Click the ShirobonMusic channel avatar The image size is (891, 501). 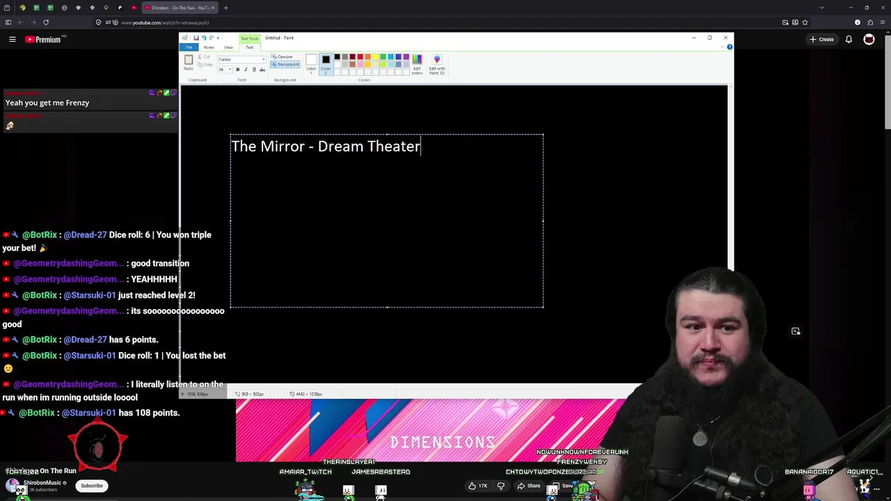tap(13, 485)
